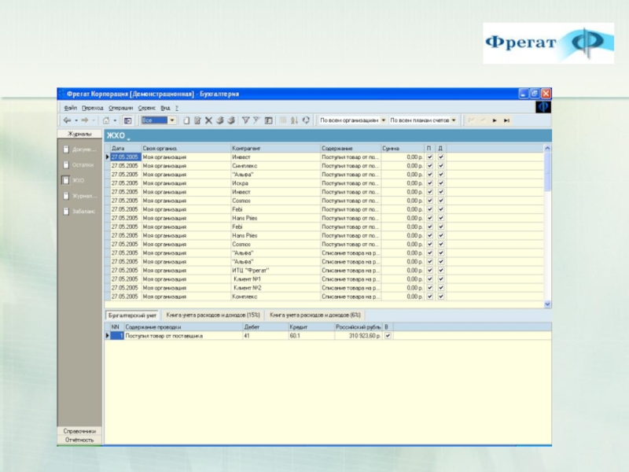Click the properties panel icon after filters

pyautogui.click(x=269, y=120)
